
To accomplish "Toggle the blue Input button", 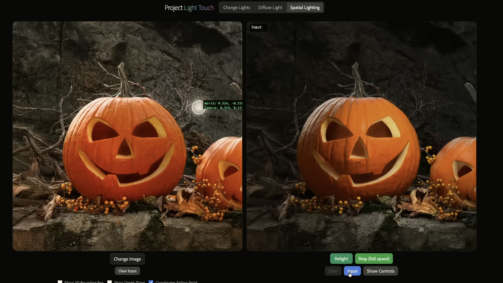I will tap(352, 271).
